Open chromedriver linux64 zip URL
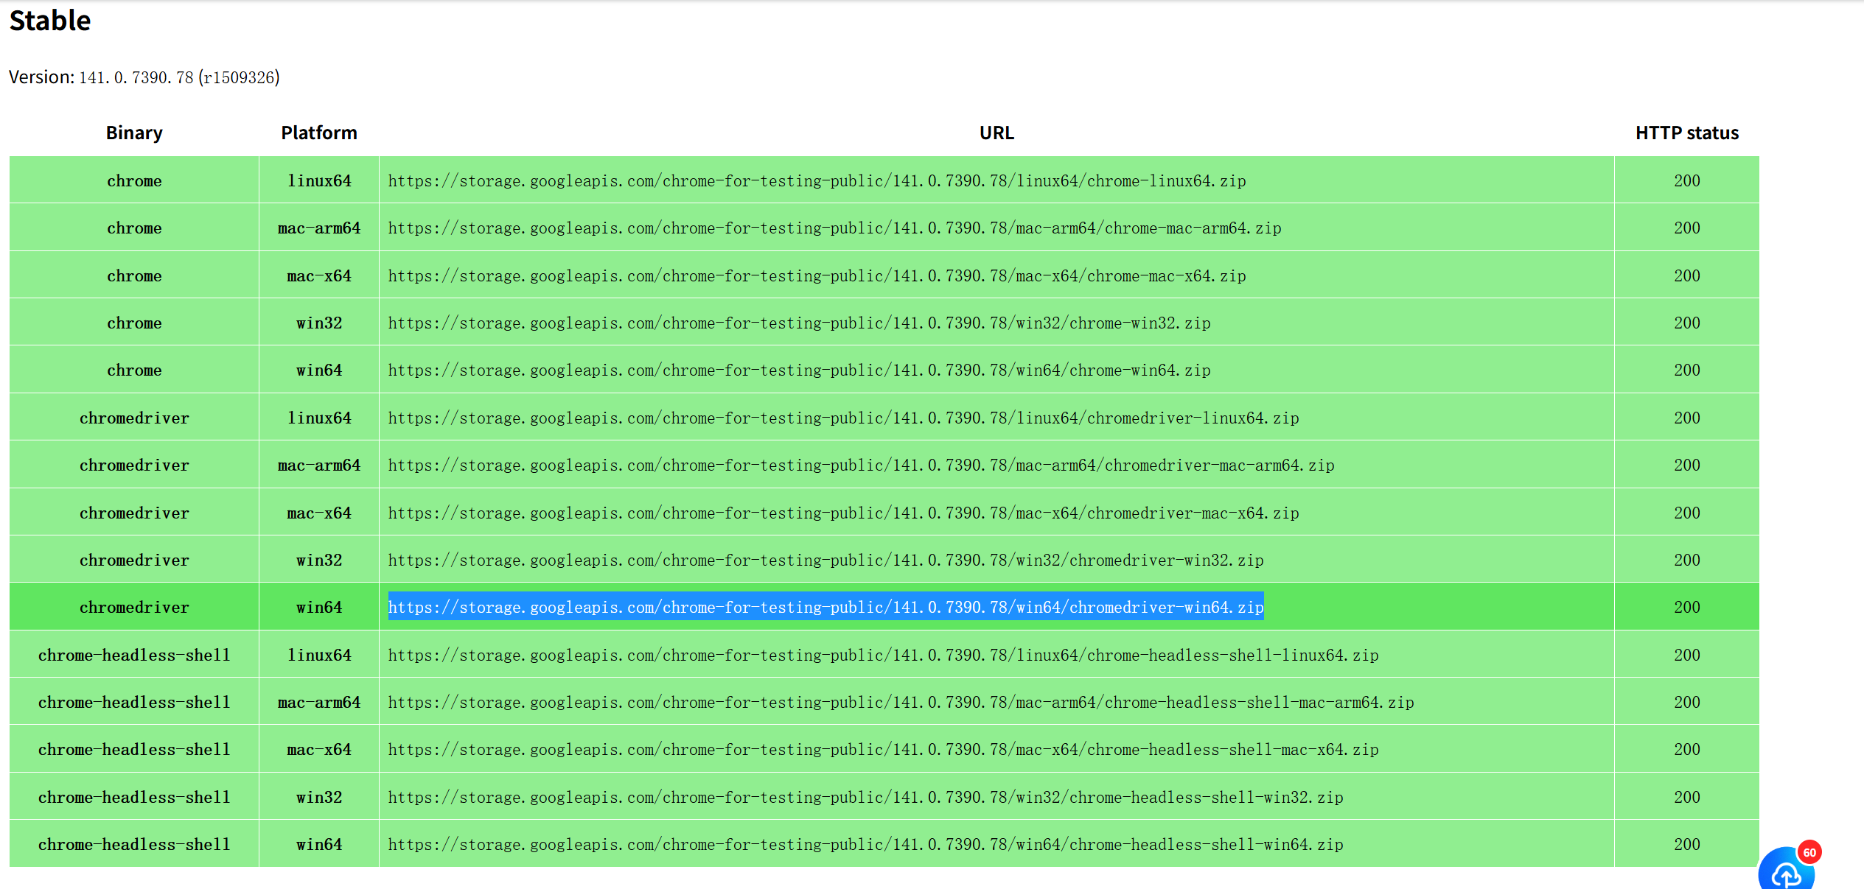This screenshot has width=1864, height=889. (x=843, y=418)
